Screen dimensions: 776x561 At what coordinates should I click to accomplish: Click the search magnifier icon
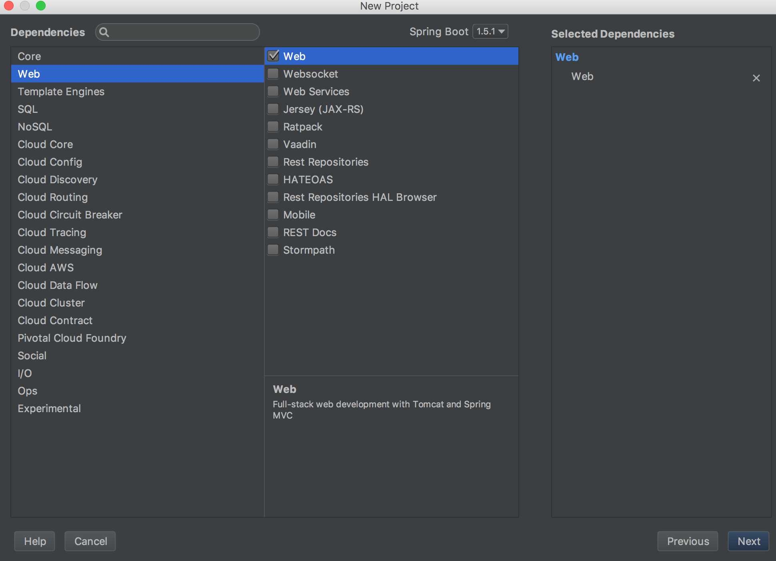click(x=104, y=32)
